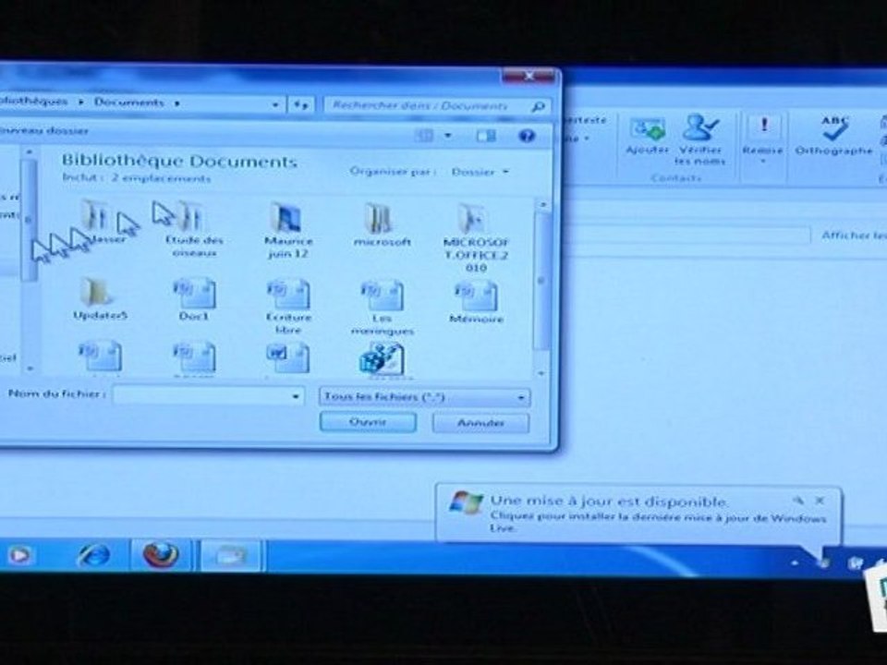Click the 'Une mise à jour est disponible' notification
The height and width of the screenshot is (665, 887).
coord(638,513)
